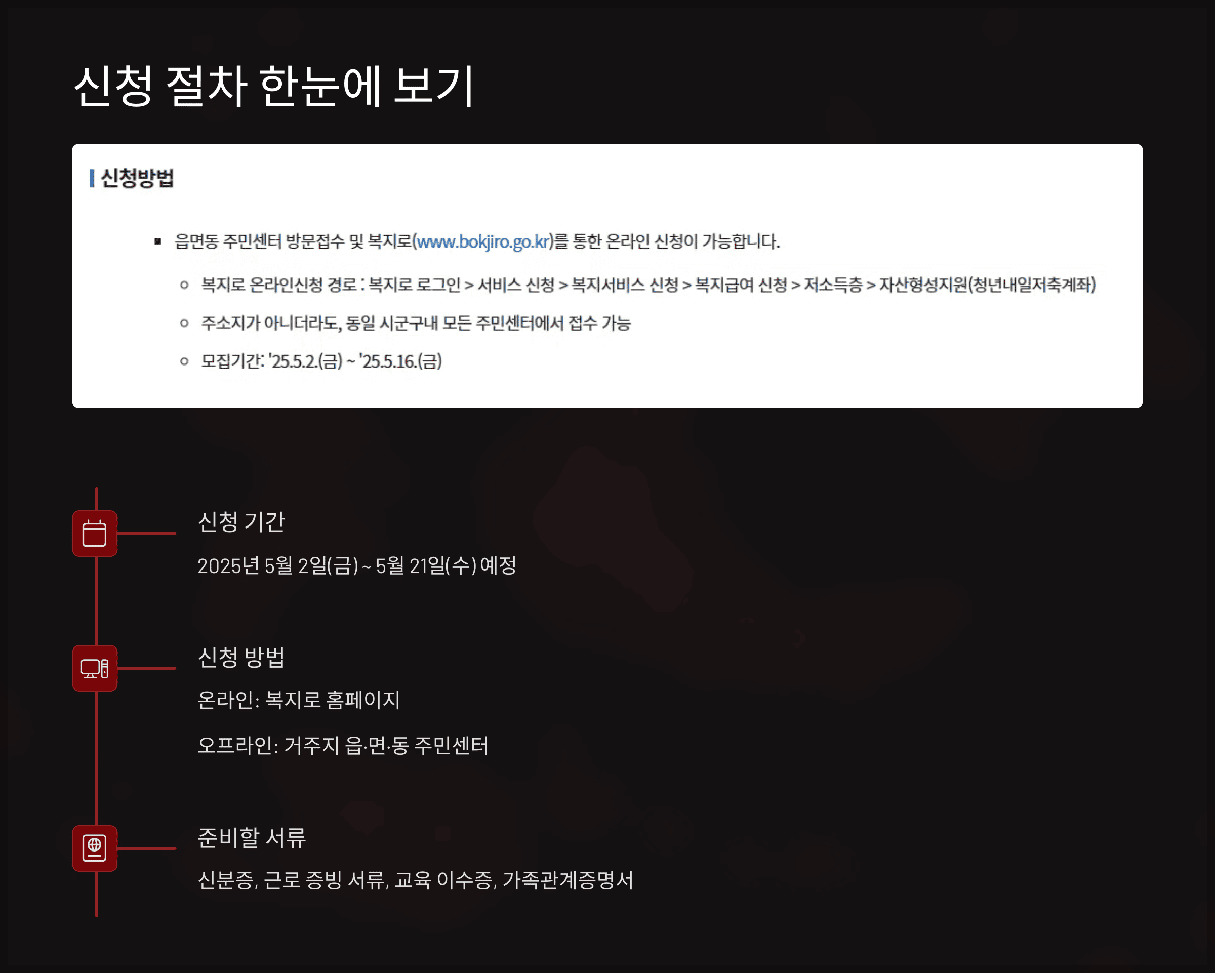
Task: Click the computer icon for 신청 방법
Action: [94, 668]
